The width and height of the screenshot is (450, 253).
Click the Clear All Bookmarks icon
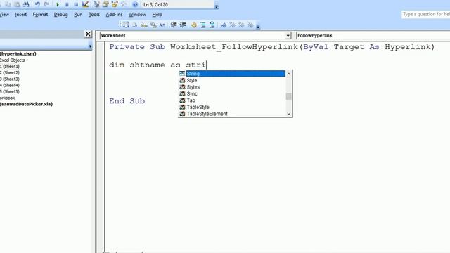pyautogui.click(x=250, y=25)
